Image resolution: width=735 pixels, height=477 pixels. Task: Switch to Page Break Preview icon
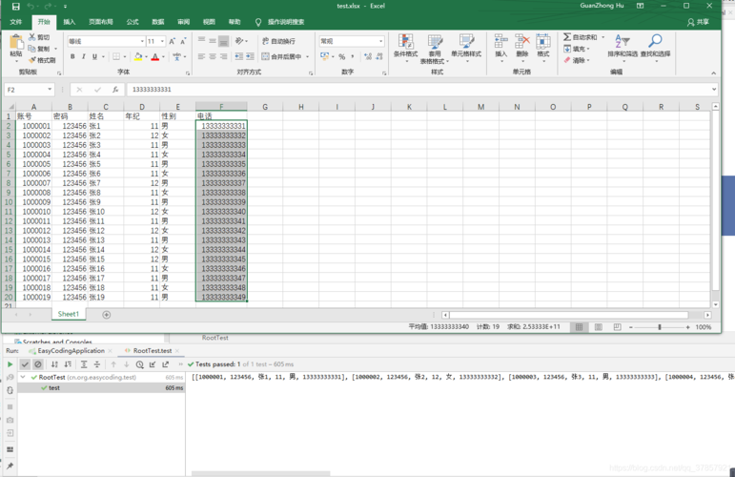pos(617,327)
